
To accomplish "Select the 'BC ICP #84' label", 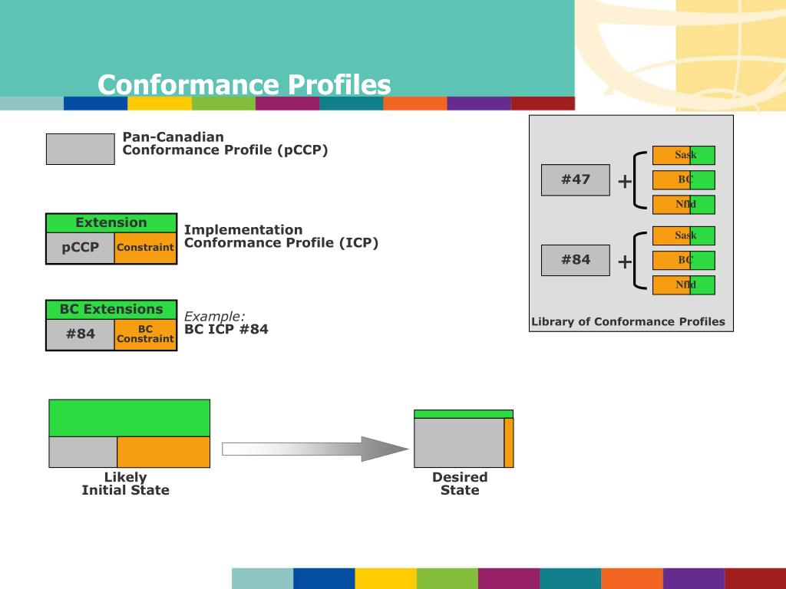I will [x=226, y=330].
